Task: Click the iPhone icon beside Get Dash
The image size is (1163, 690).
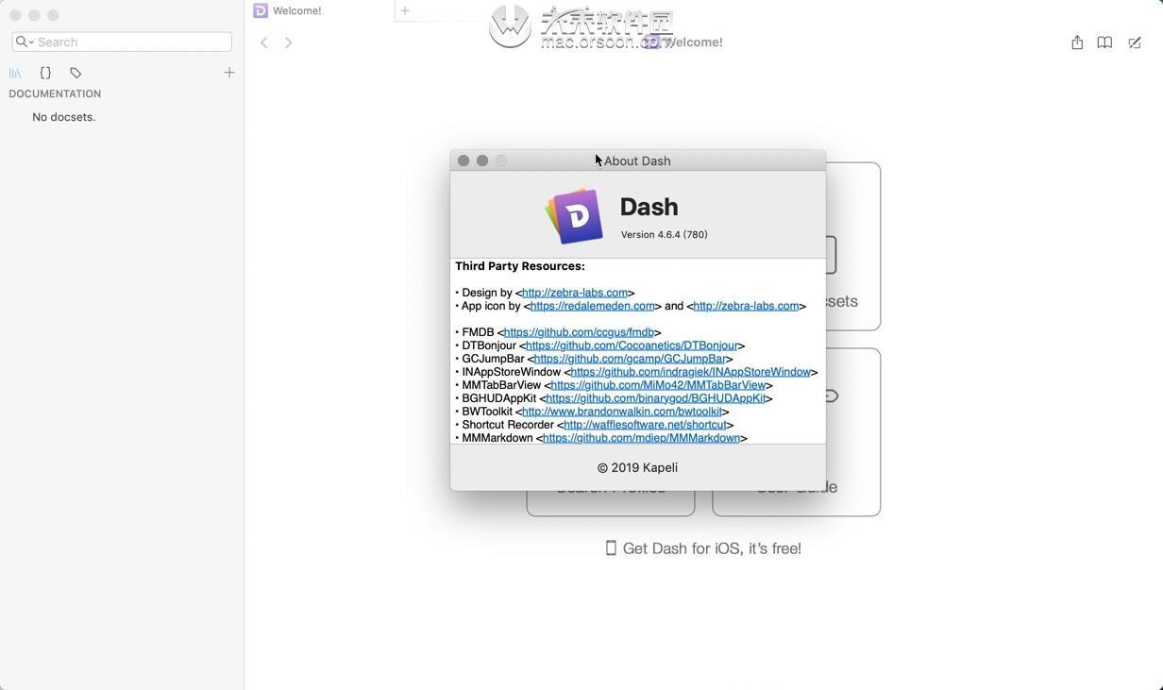Action: point(611,548)
